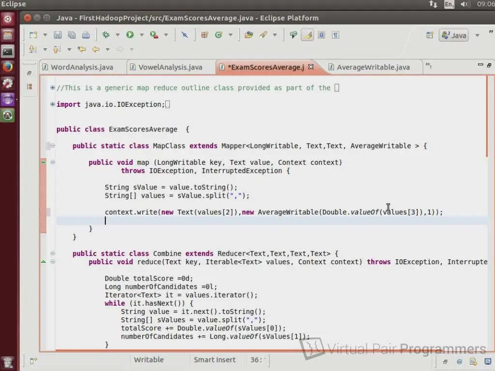The width and height of the screenshot is (495, 371).
Task: Minimize the editor area
Action: tap(480, 65)
